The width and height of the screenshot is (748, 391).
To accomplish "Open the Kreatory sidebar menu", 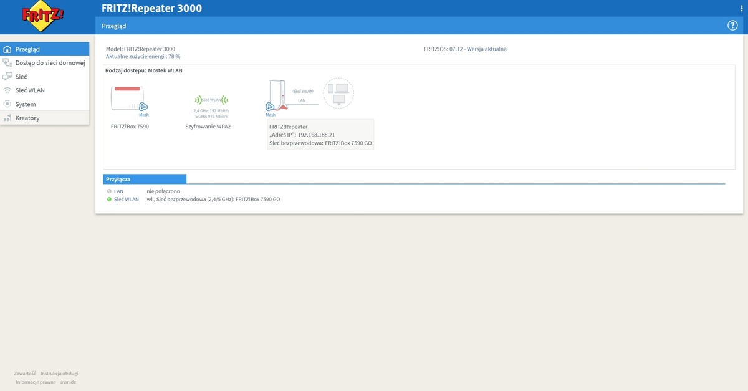I will click(x=45, y=118).
